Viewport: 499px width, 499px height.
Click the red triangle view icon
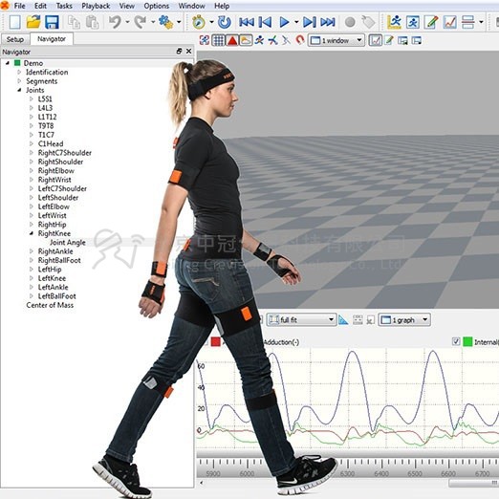click(232, 40)
